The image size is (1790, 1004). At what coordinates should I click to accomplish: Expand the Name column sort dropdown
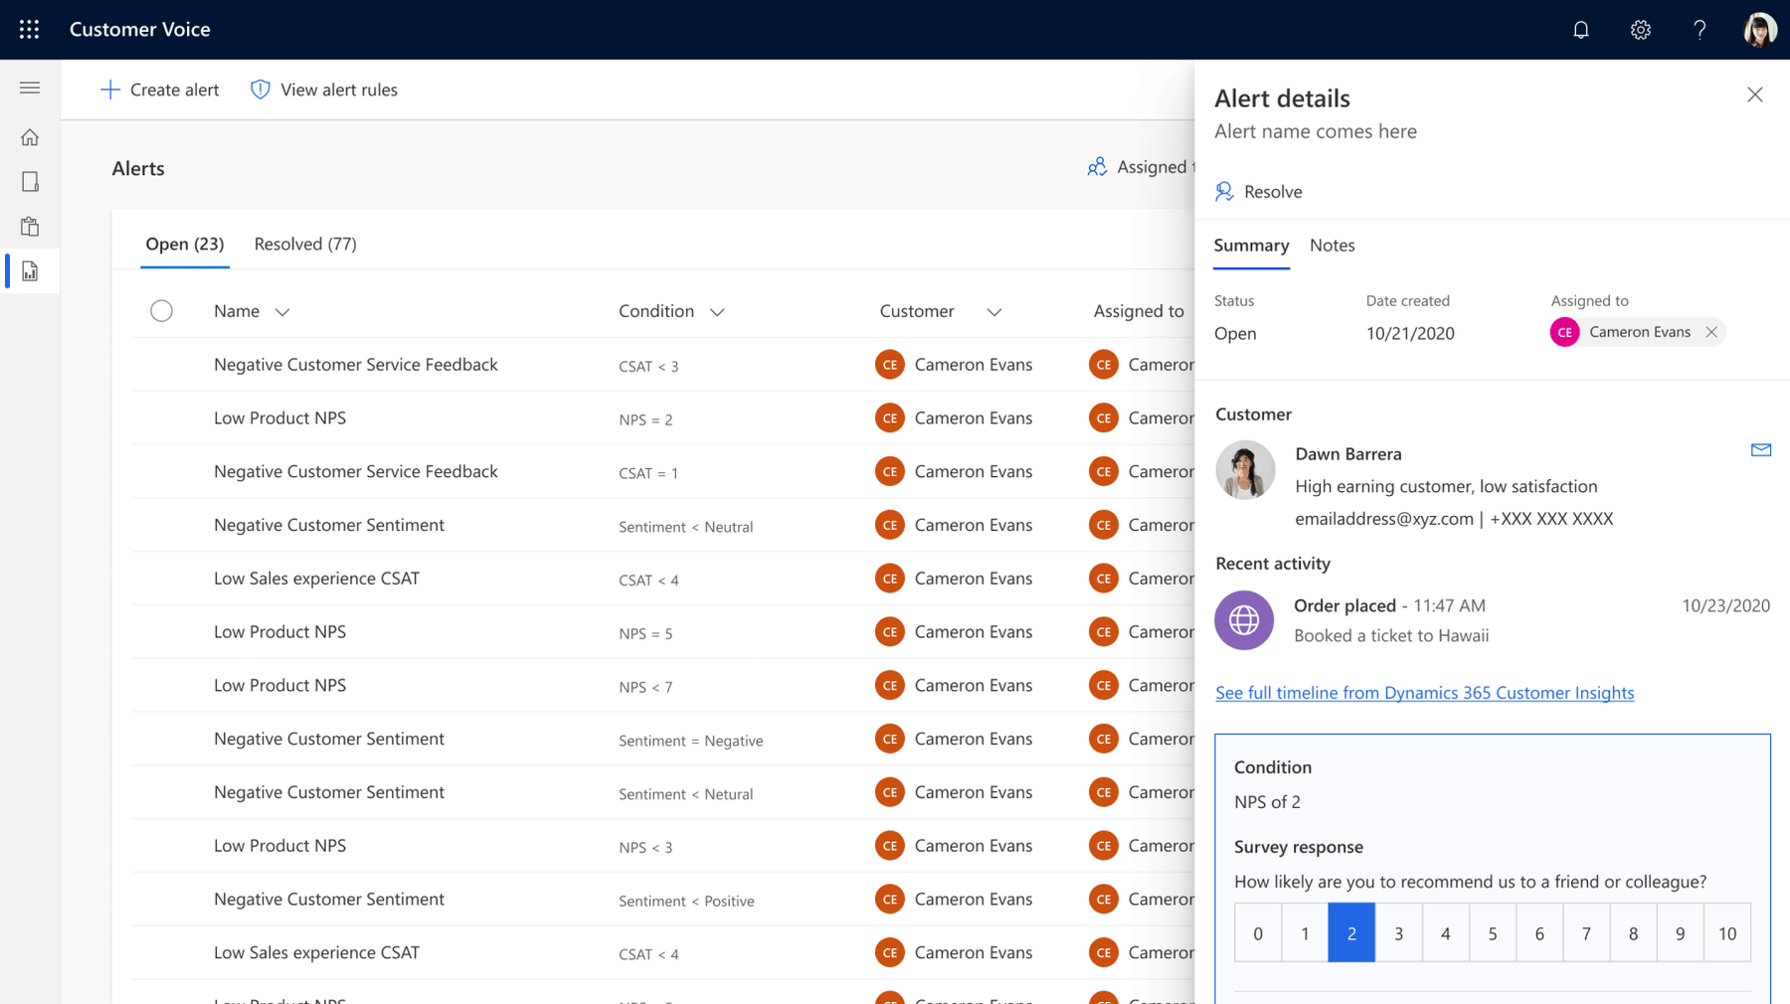coord(282,312)
